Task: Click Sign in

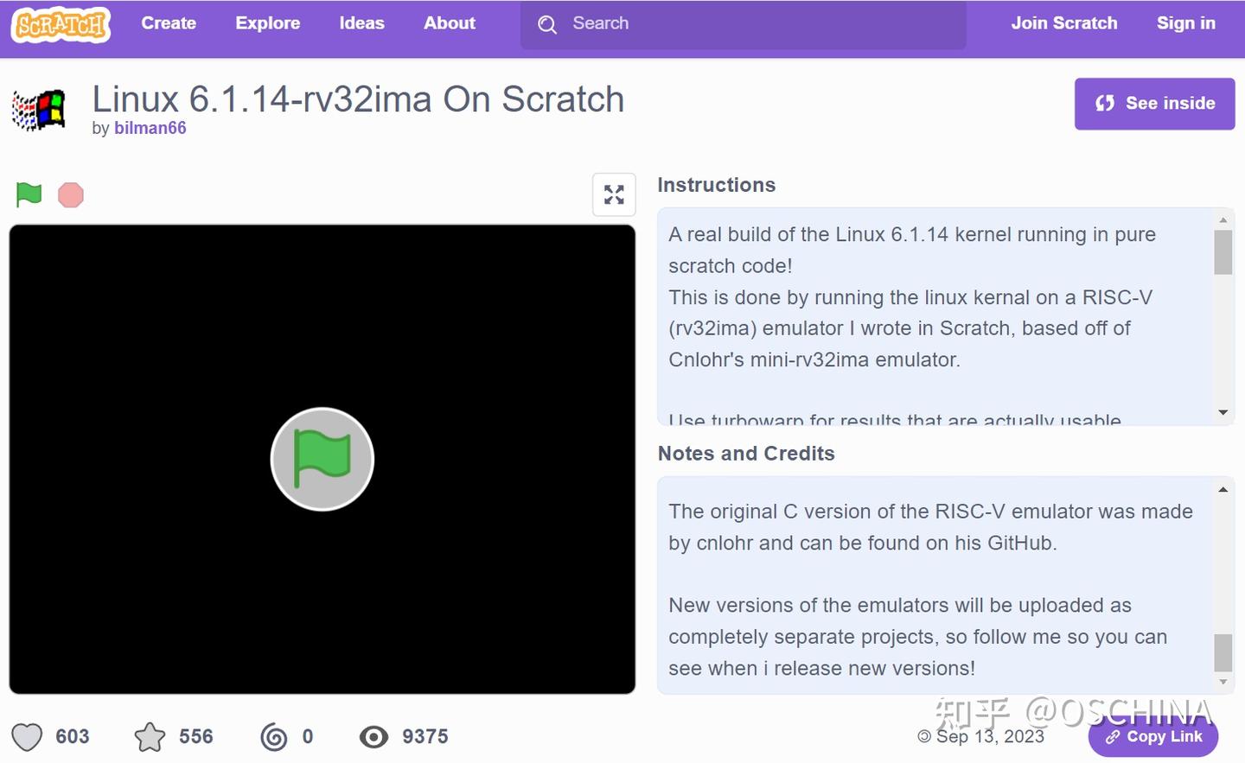Action: point(1186,23)
